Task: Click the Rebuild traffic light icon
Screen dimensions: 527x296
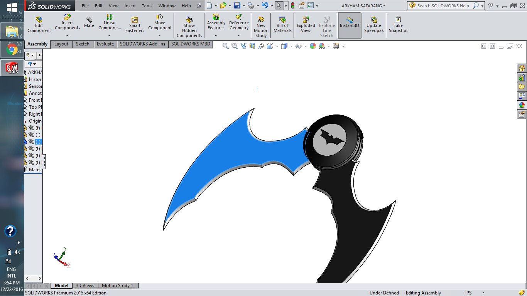Action: pyautogui.click(x=292, y=5)
